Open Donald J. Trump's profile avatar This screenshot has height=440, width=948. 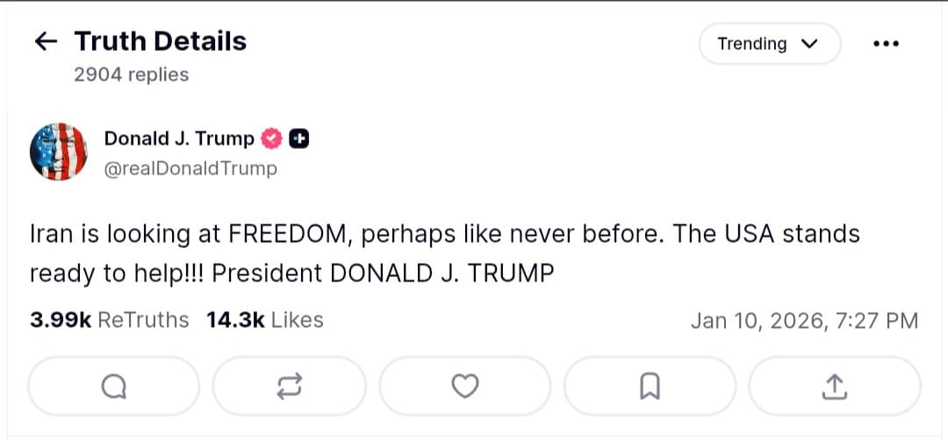click(60, 152)
